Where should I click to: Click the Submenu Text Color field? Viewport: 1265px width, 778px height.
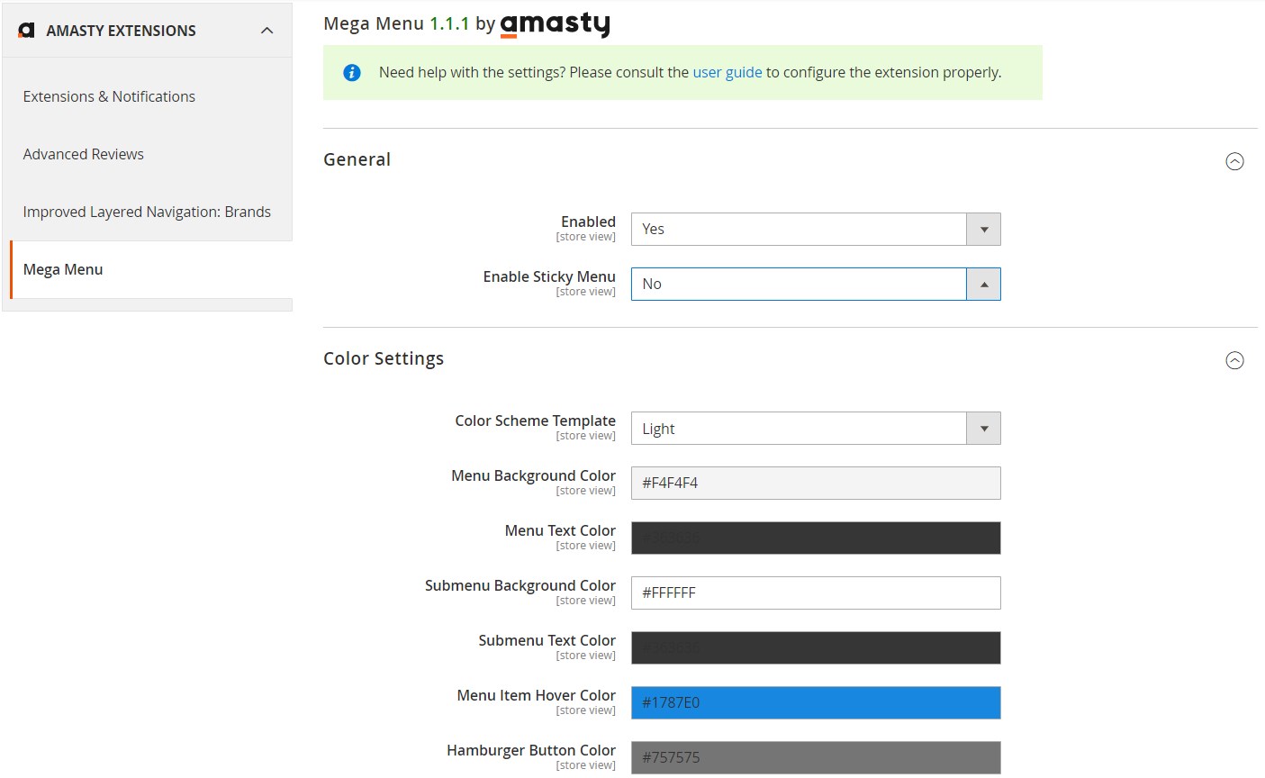[815, 647]
